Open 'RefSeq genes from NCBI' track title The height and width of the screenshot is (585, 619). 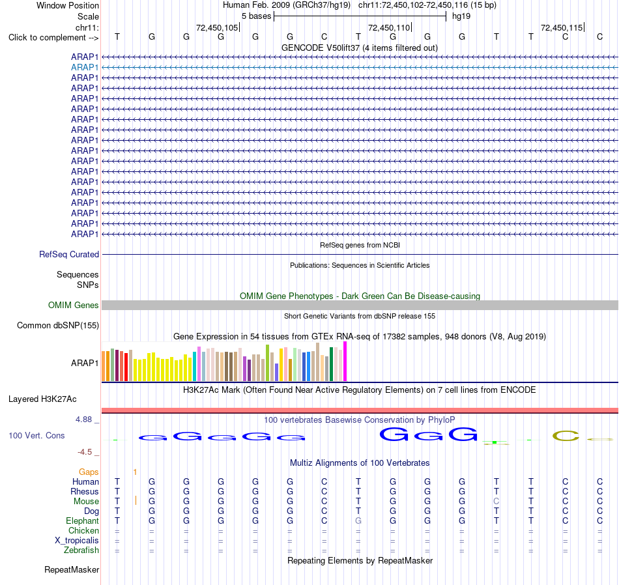pos(360,245)
